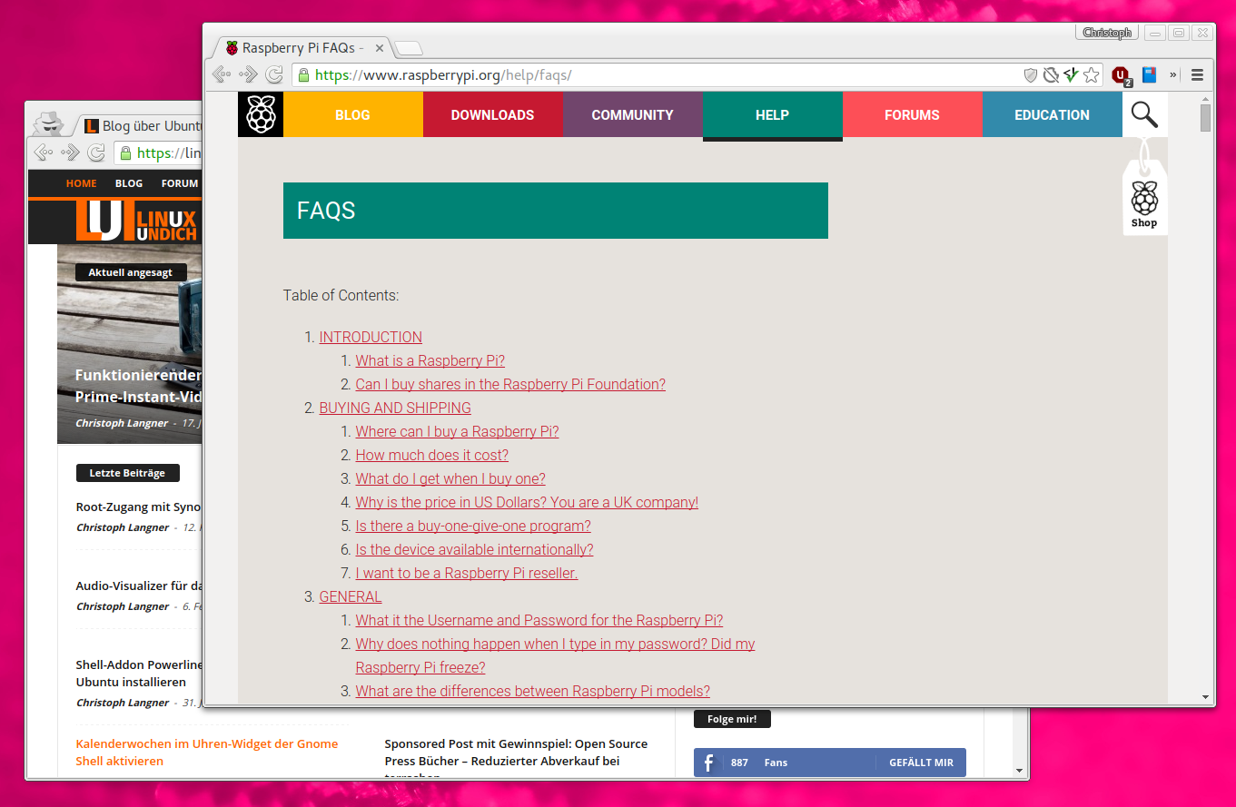Screen dimensions: 1236x807
Task: Open site search with the magnifier icon
Action: [x=1144, y=114]
